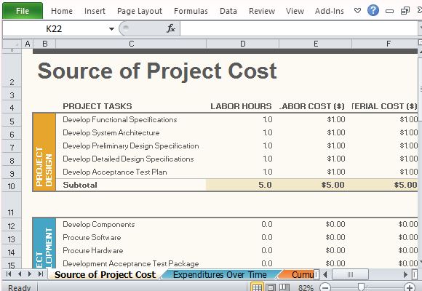The width and height of the screenshot is (422, 291).
Task: Click the horizontal scrollbar thumb
Action: (350, 274)
